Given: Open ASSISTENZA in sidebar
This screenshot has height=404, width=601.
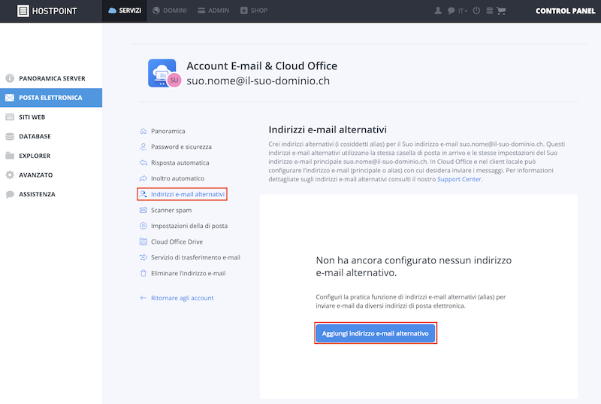Looking at the screenshot, I should [51, 194].
